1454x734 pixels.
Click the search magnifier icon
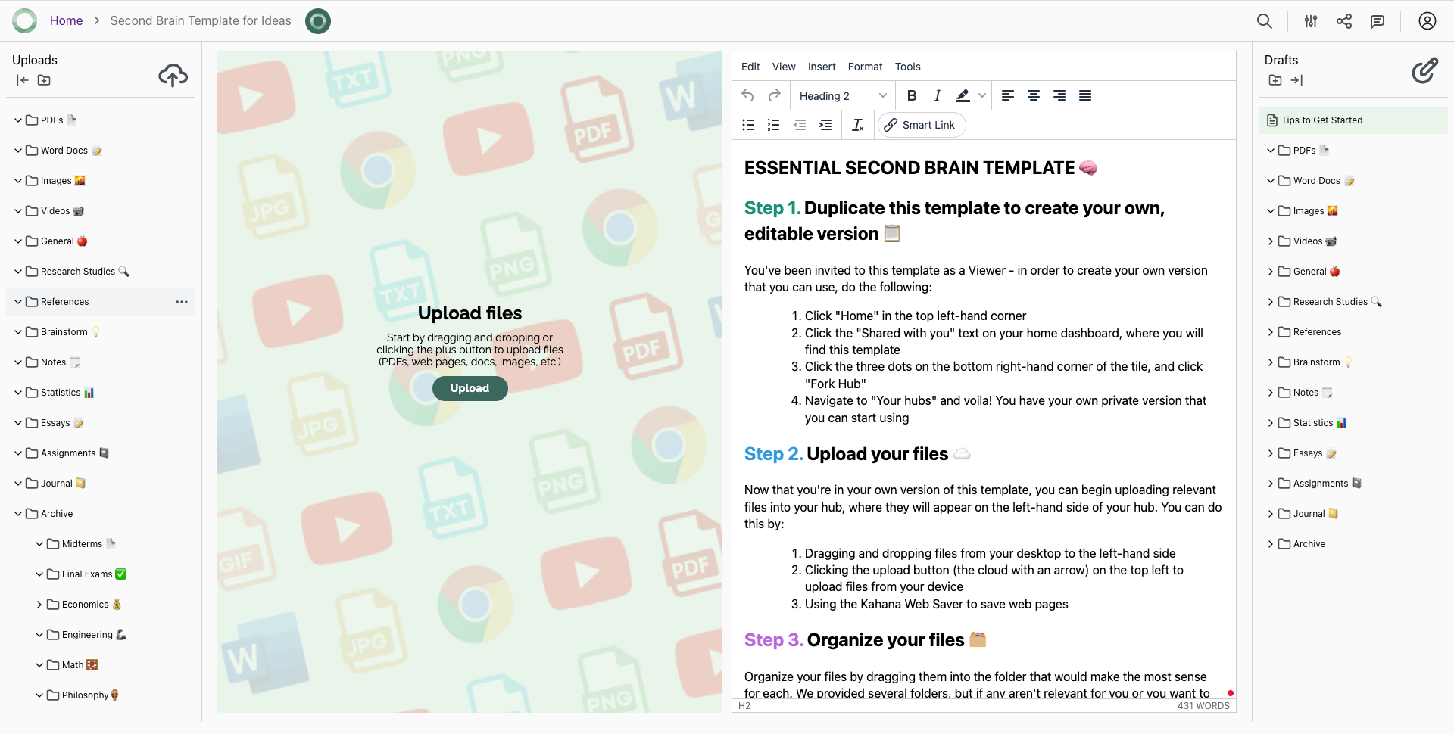pyautogui.click(x=1265, y=21)
